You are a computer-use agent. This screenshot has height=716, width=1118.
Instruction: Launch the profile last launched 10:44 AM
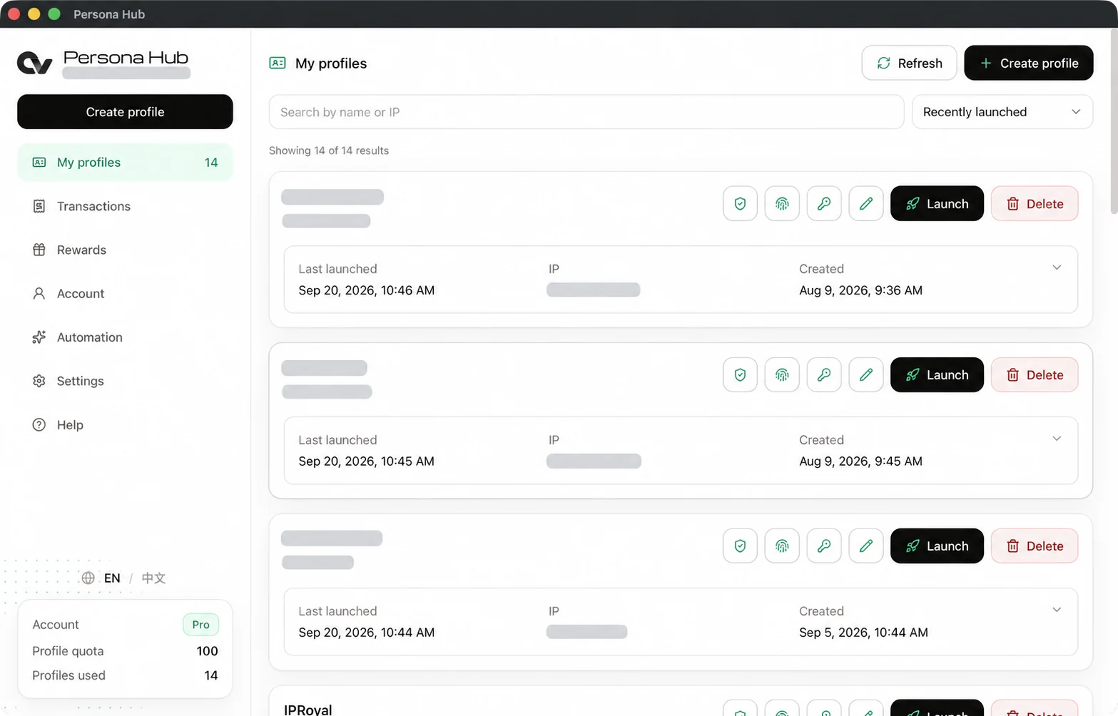[937, 546]
